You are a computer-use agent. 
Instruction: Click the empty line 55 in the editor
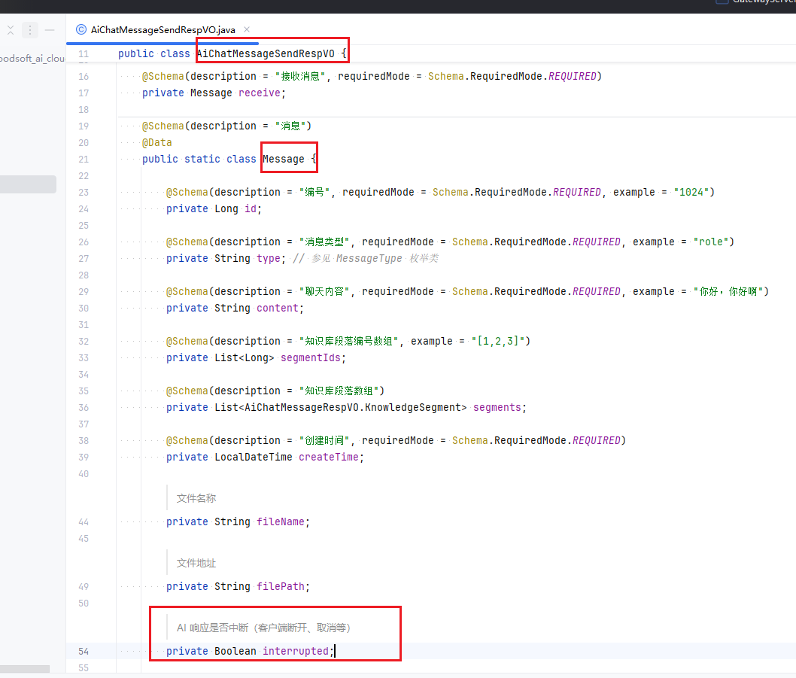tap(456, 668)
